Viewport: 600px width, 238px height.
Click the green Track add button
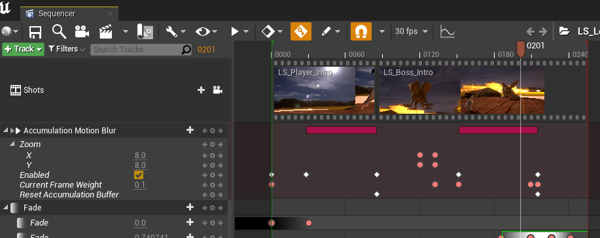coord(24,49)
